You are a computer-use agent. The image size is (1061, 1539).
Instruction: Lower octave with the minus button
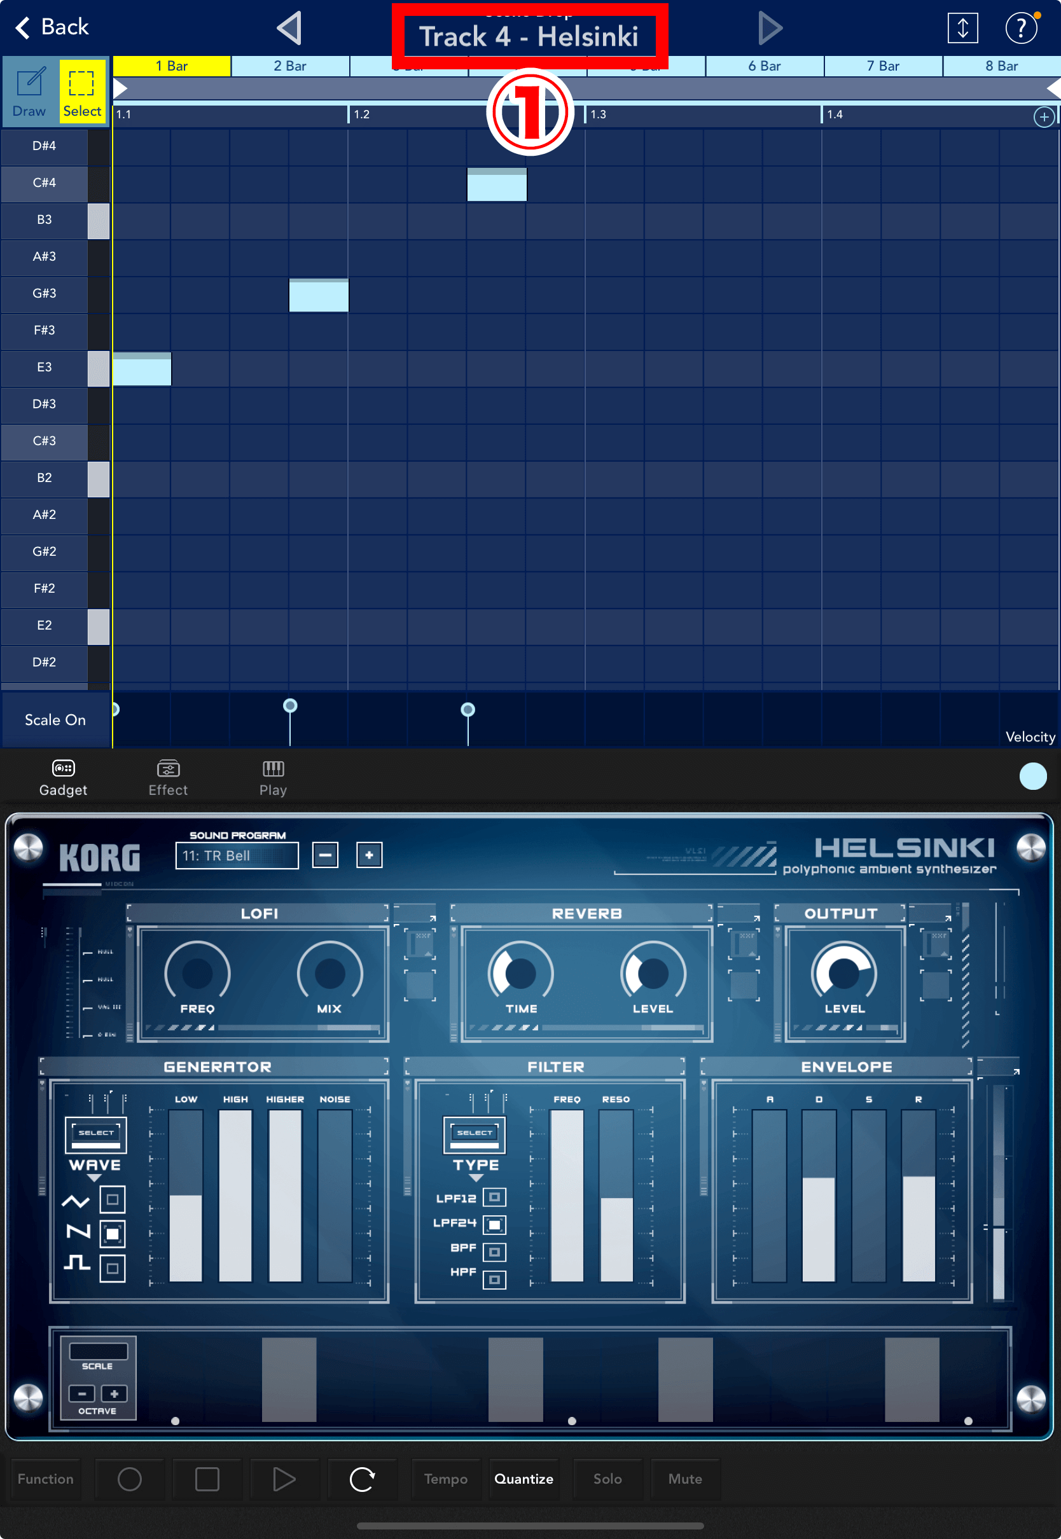[83, 1393]
